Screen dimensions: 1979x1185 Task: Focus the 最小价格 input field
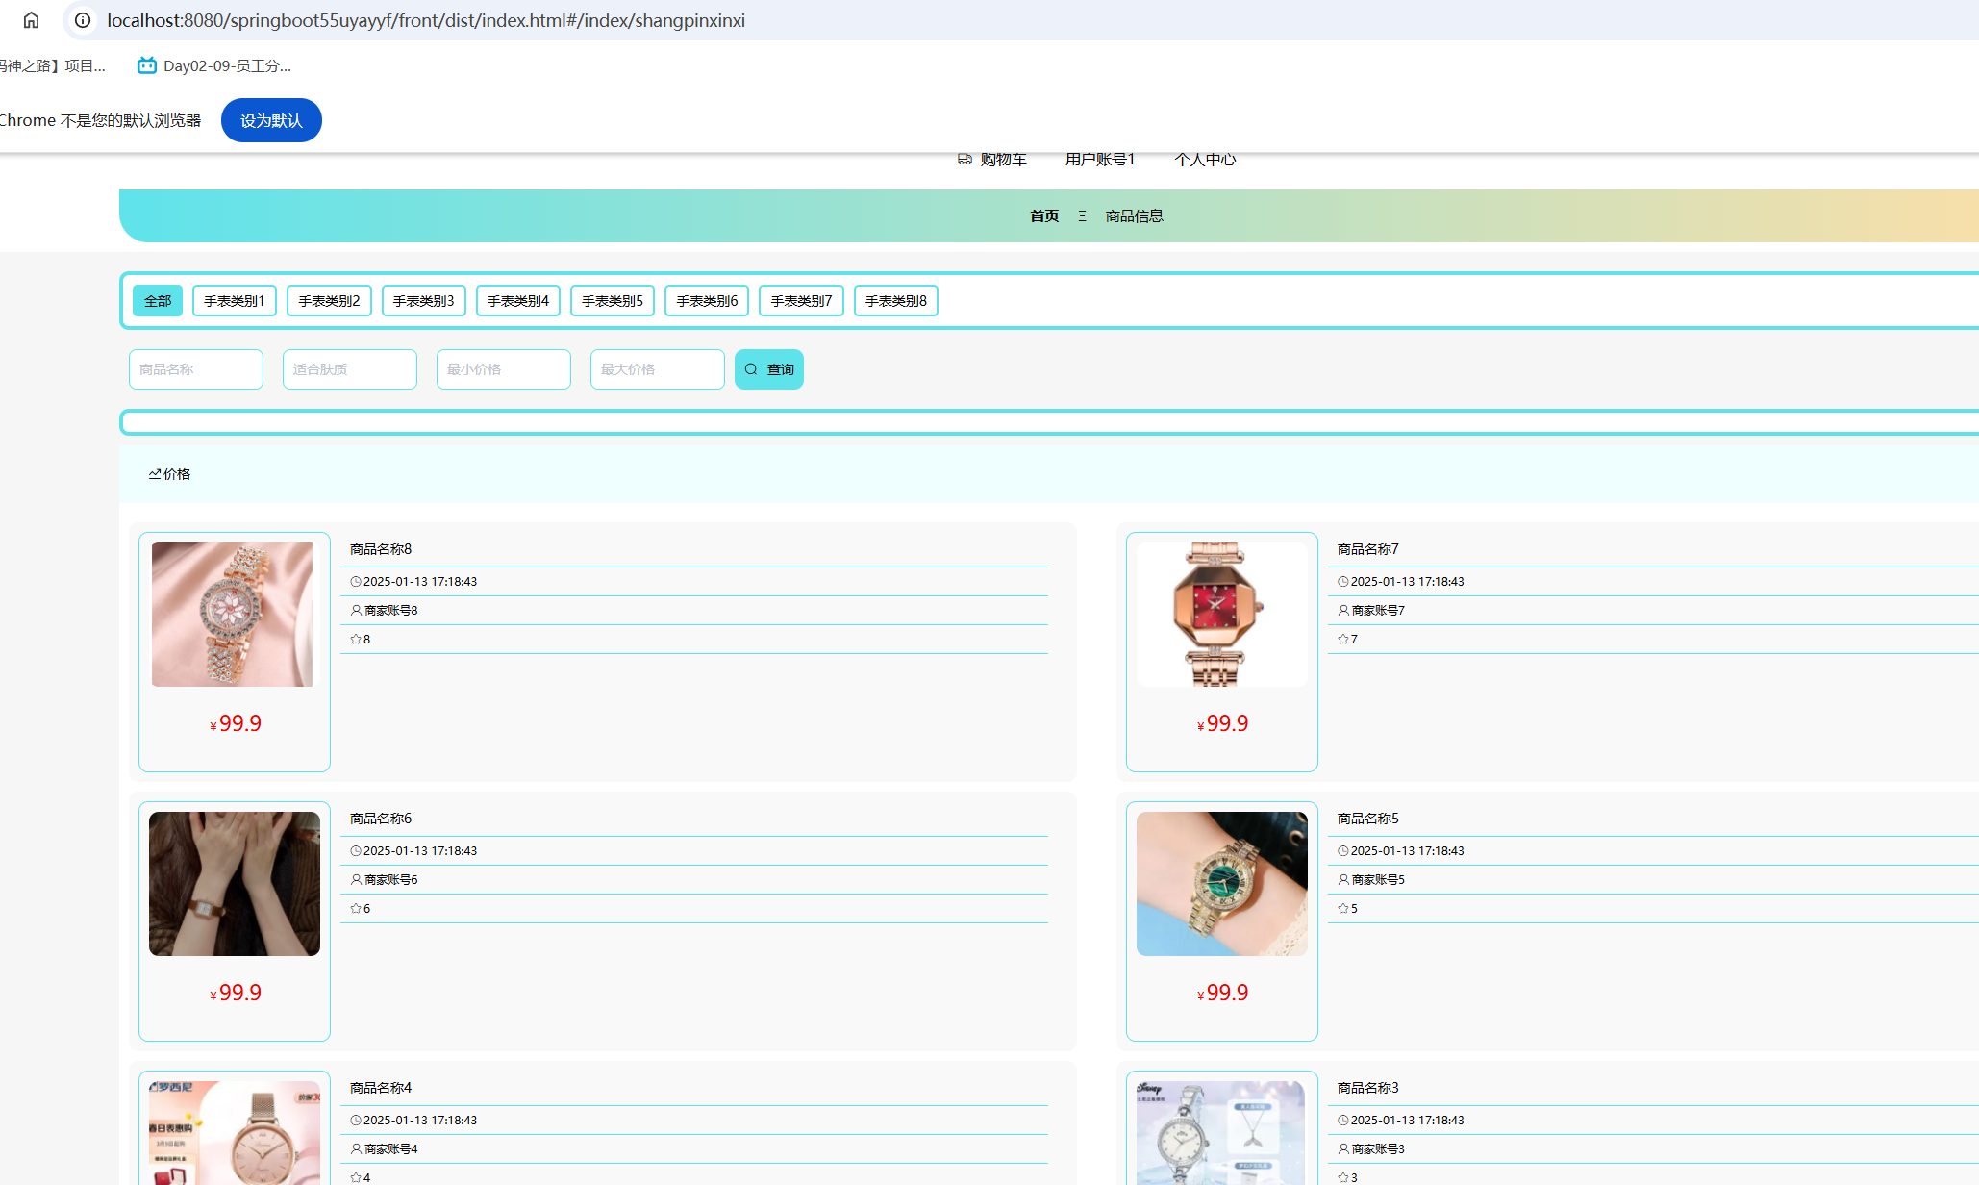[x=504, y=369]
